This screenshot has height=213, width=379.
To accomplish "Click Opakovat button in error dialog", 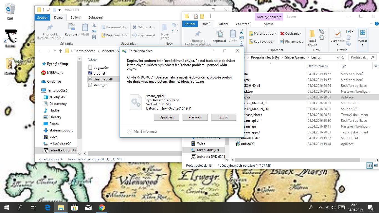I will tap(166, 117).
